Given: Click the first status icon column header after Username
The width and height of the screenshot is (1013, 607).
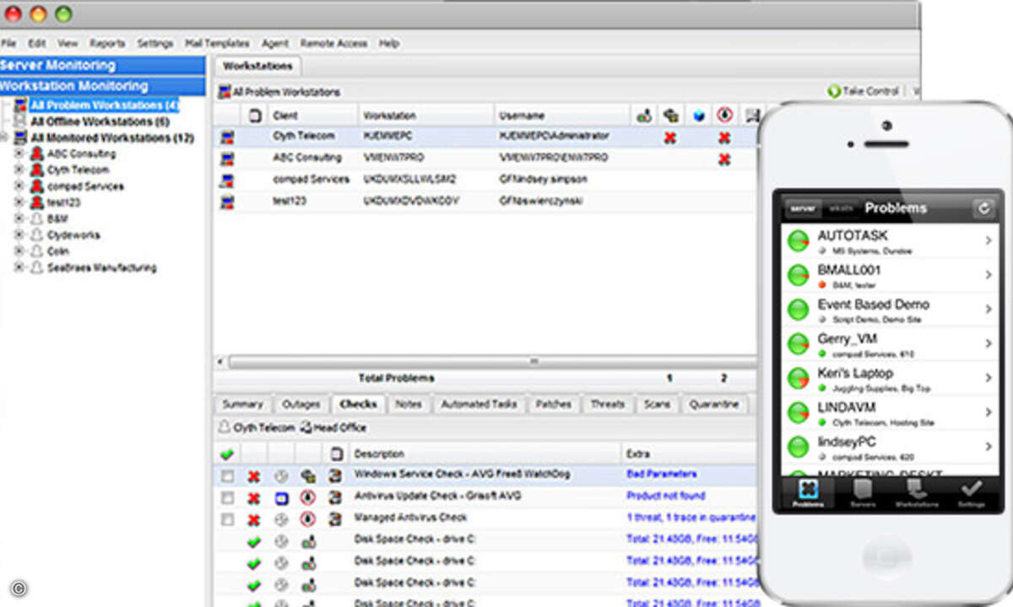Looking at the screenshot, I should (644, 115).
